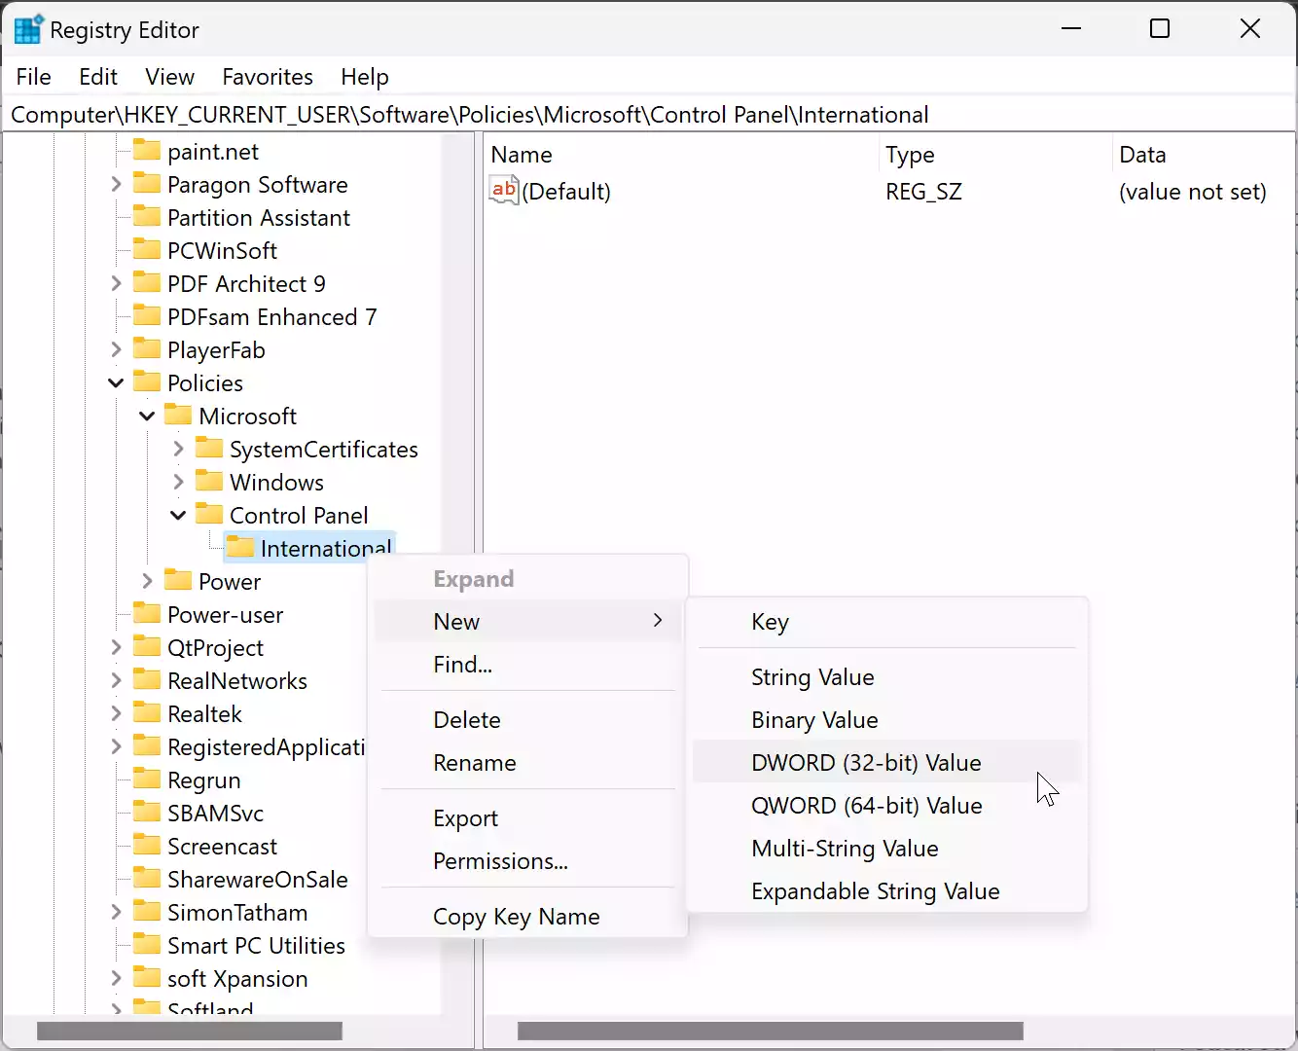Choose String Value in New submenu
Image resolution: width=1298 pixels, height=1051 pixels.
pyautogui.click(x=812, y=677)
